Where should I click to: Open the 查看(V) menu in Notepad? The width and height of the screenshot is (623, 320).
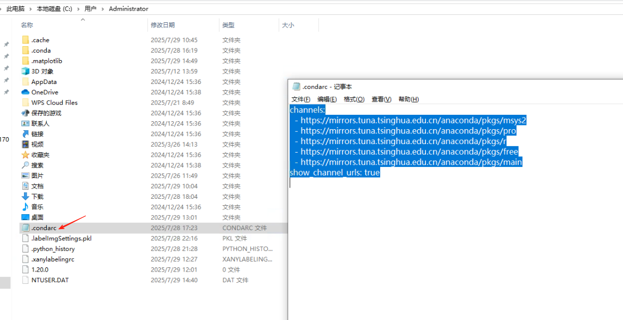(x=381, y=99)
